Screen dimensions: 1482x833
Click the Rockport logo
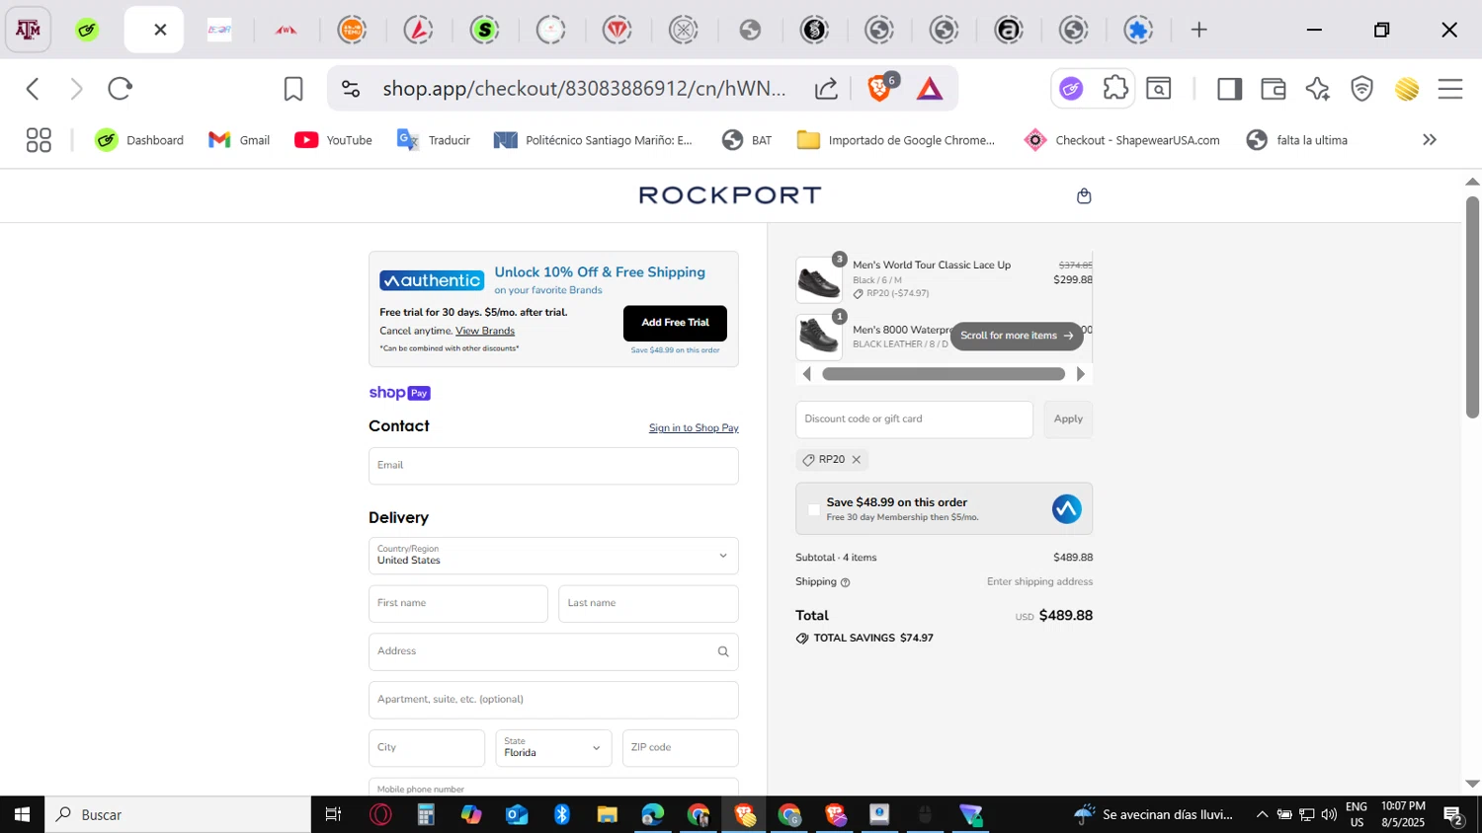pyautogui.click(x=730, y=195)
